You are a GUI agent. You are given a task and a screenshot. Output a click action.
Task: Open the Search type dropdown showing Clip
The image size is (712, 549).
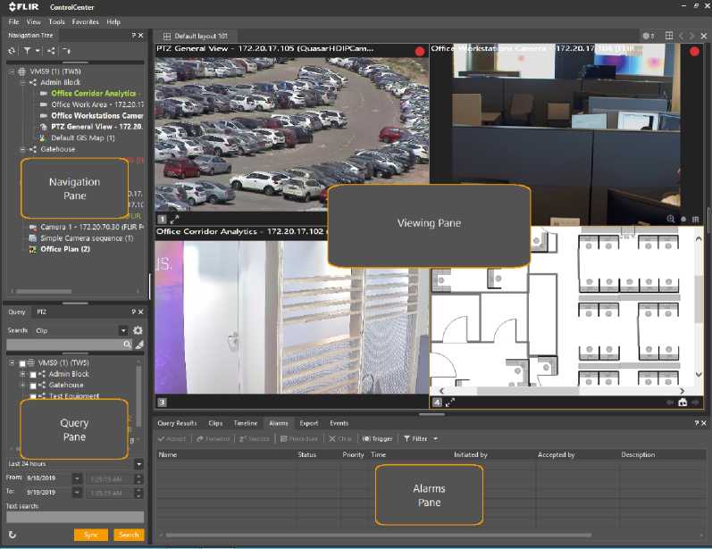coord(123,330)
